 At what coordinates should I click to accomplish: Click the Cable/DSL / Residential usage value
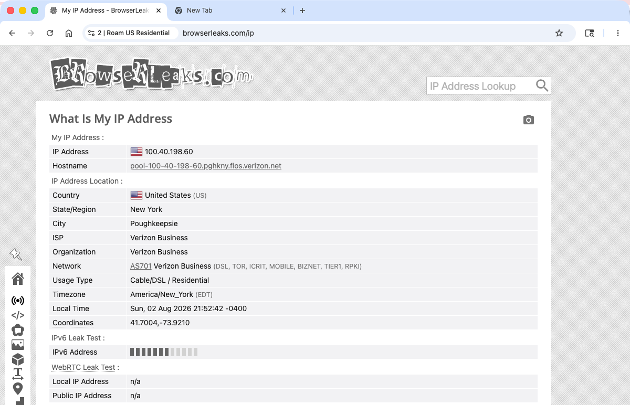[170, 280]
